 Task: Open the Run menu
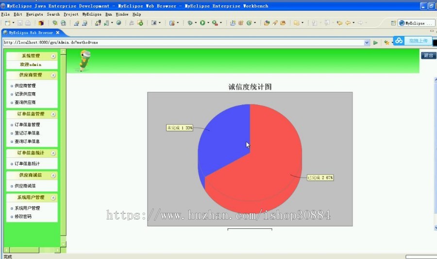point(109,14)
